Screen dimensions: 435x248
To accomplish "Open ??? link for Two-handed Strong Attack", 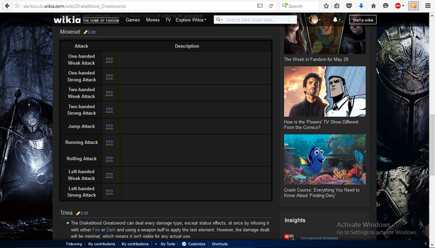I will (109, 109).
